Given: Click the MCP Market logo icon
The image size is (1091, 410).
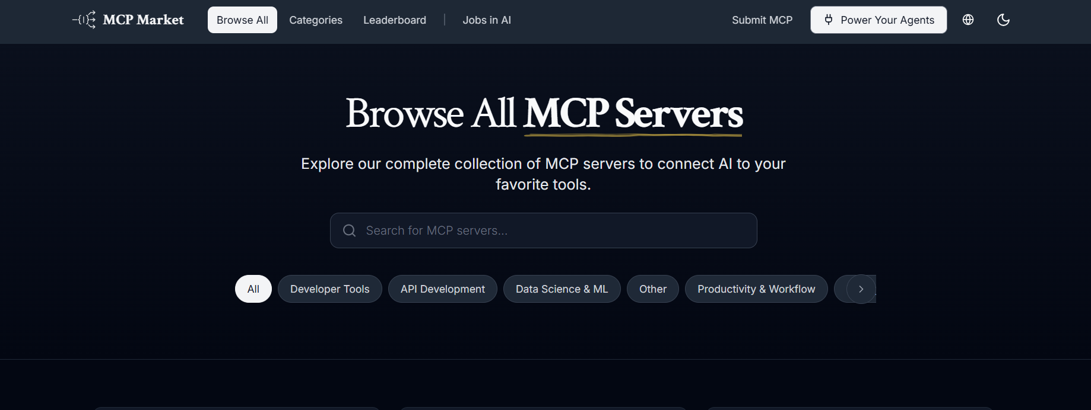Looking at the screenshot, I should tap(84, 20).
